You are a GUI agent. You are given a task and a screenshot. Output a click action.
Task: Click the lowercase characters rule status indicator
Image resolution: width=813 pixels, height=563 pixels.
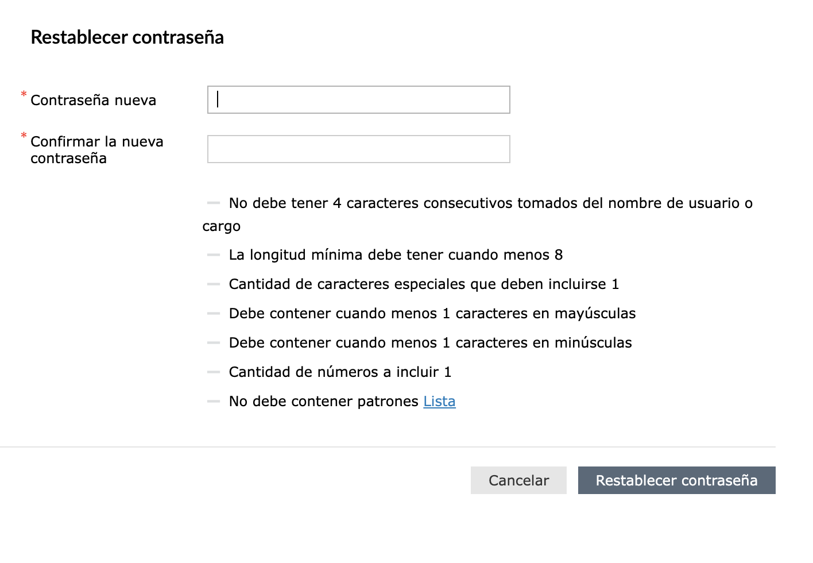[214, 342]
